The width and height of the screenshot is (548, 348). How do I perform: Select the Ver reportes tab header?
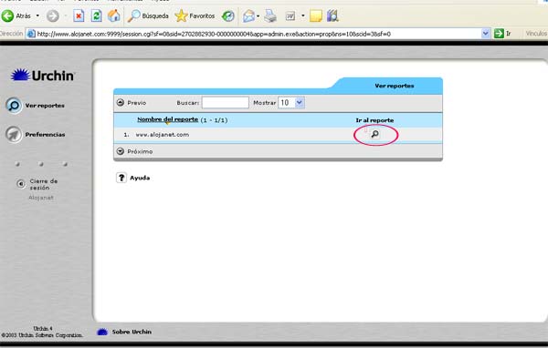(395, 86)
